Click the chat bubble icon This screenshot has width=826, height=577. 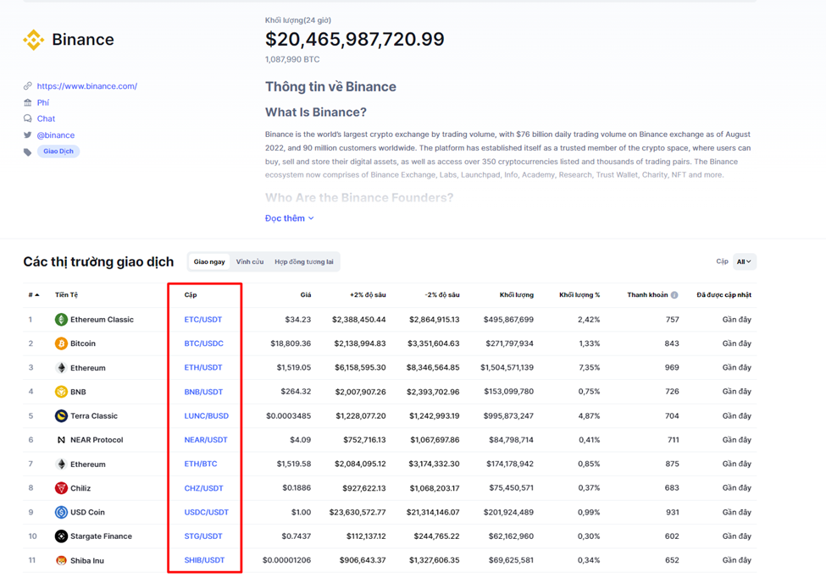(x=27, y=118)
